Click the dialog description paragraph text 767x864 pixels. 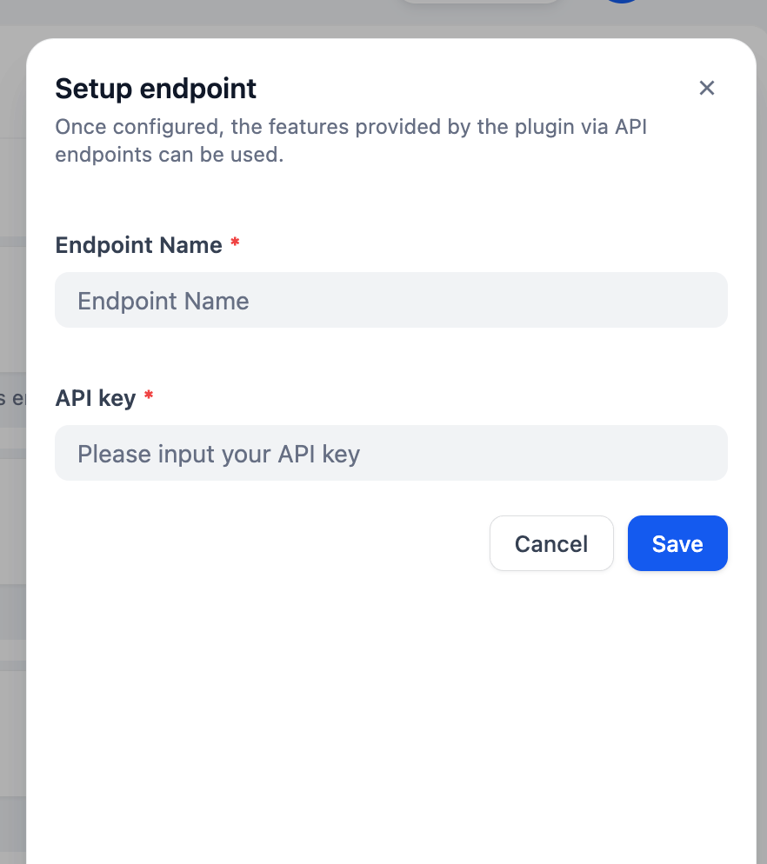(350, 141)
